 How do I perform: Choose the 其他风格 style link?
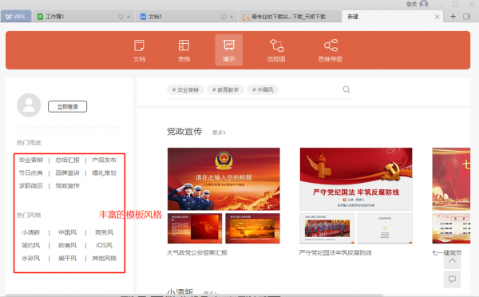click(104, 258)
